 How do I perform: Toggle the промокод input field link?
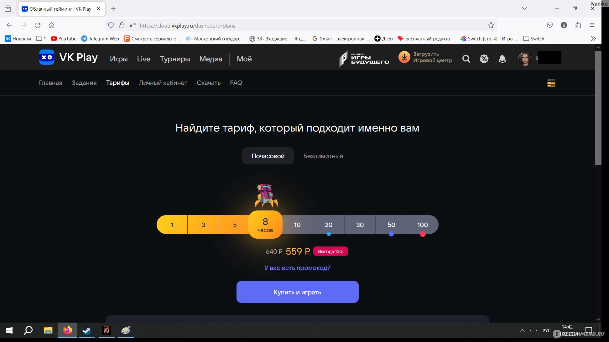tap(297, 267)
